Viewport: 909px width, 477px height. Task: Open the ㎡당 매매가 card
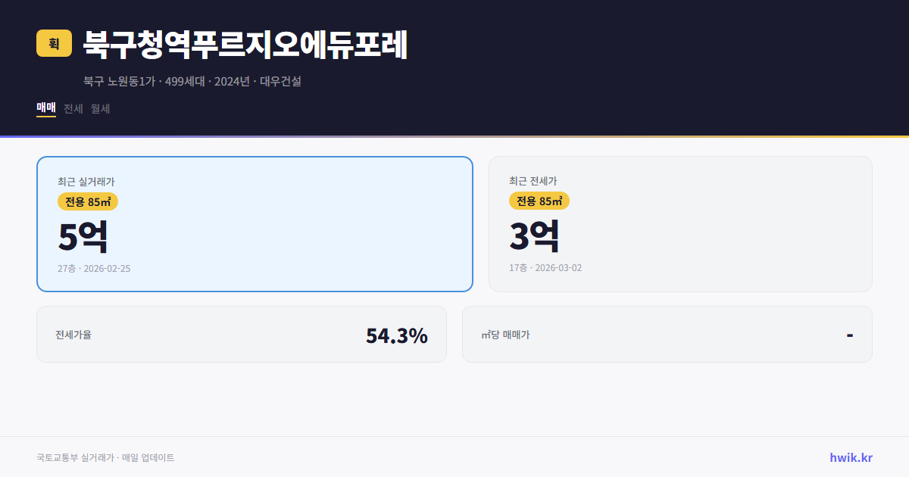click(x=667, y=334)
